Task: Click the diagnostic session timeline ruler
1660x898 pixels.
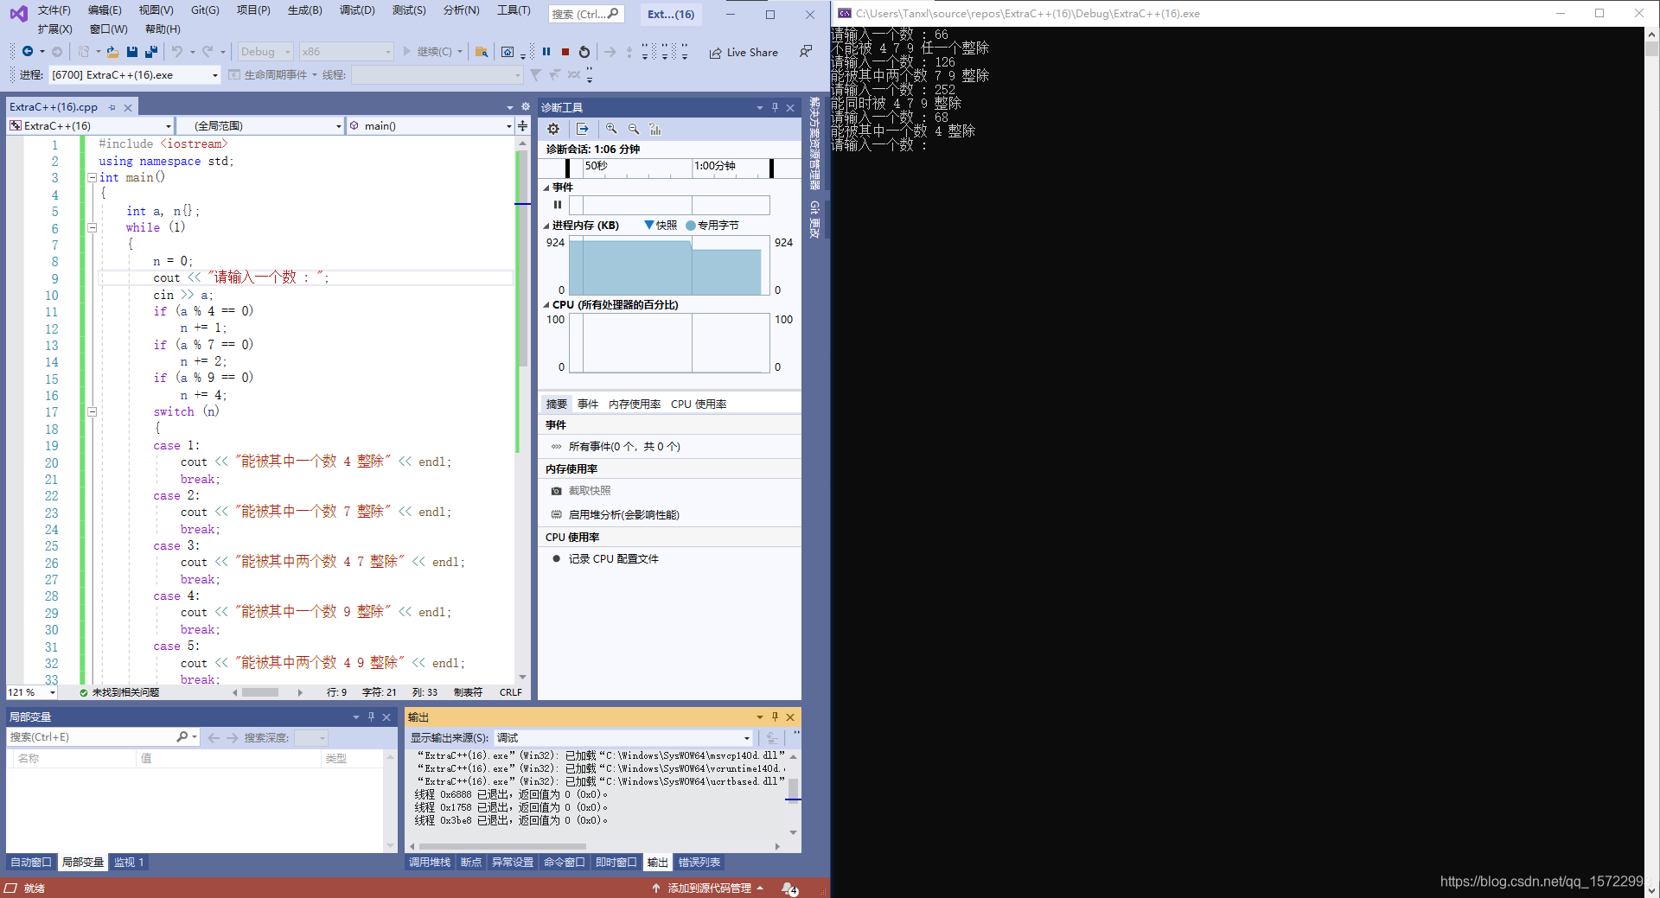Action: click(669, 167)
